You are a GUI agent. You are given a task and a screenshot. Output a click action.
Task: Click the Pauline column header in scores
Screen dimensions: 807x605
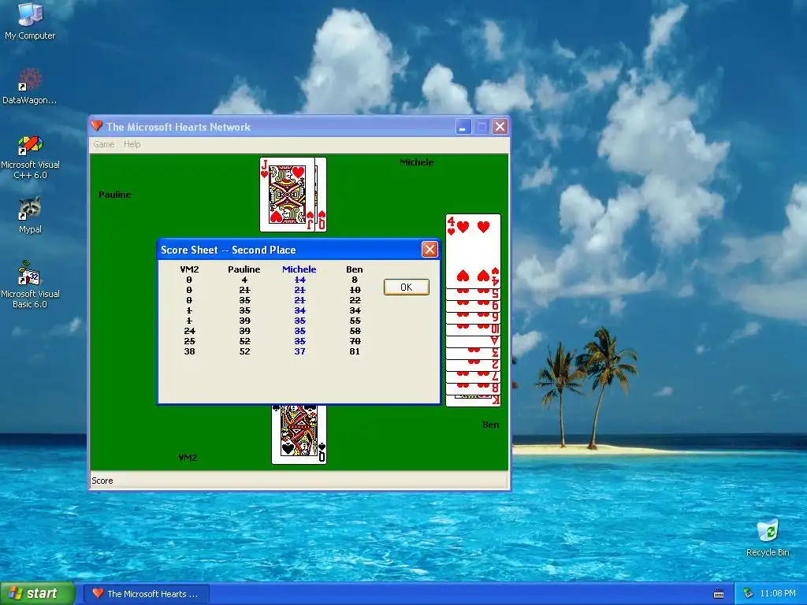[244, 269]
